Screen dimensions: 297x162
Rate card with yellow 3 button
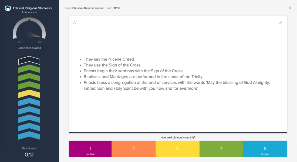pyautogui.click(x=177, y=149)
